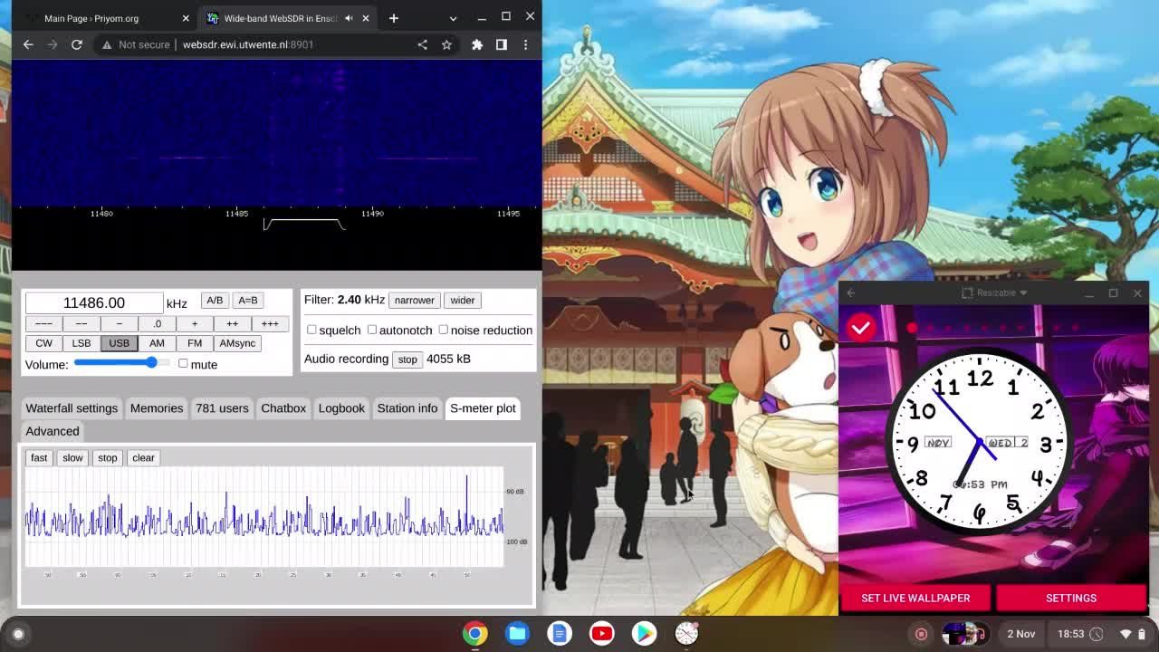This screenshot has height=652, width=1159.
Task: Stop the S-meter plot
Action: pyautogui.click(x=108, y=457)
